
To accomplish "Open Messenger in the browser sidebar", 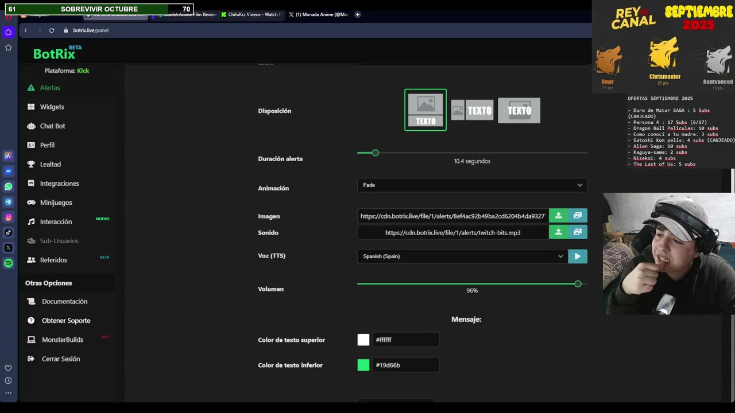I will click(8, 171).
